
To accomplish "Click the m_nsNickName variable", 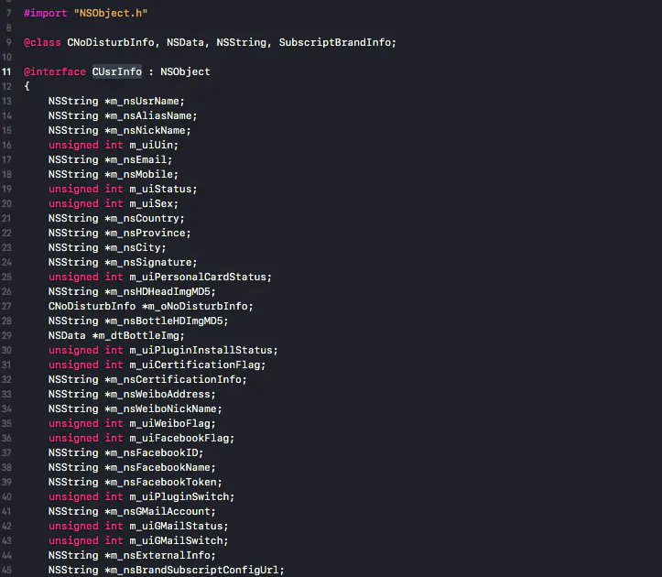I will (x=148, y=131).
